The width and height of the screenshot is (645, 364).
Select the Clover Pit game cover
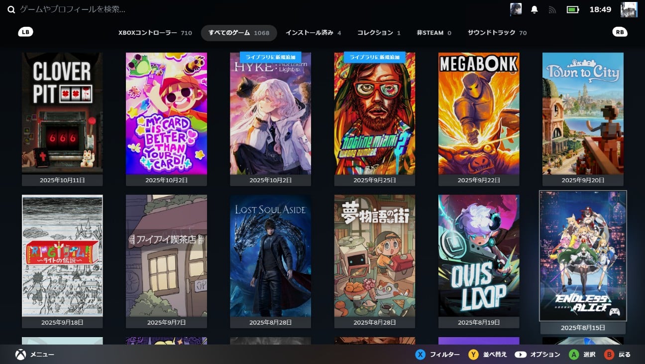[x=62, y=114]
